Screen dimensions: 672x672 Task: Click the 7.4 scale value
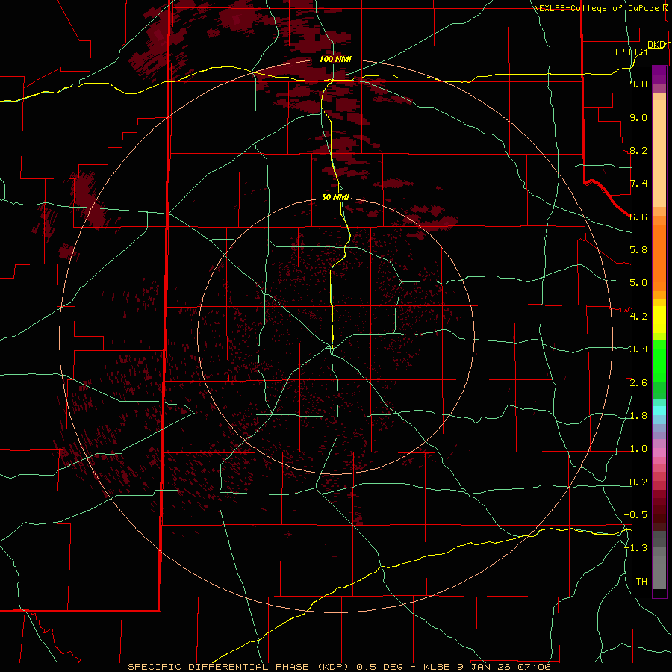click(x=638, y=184)
